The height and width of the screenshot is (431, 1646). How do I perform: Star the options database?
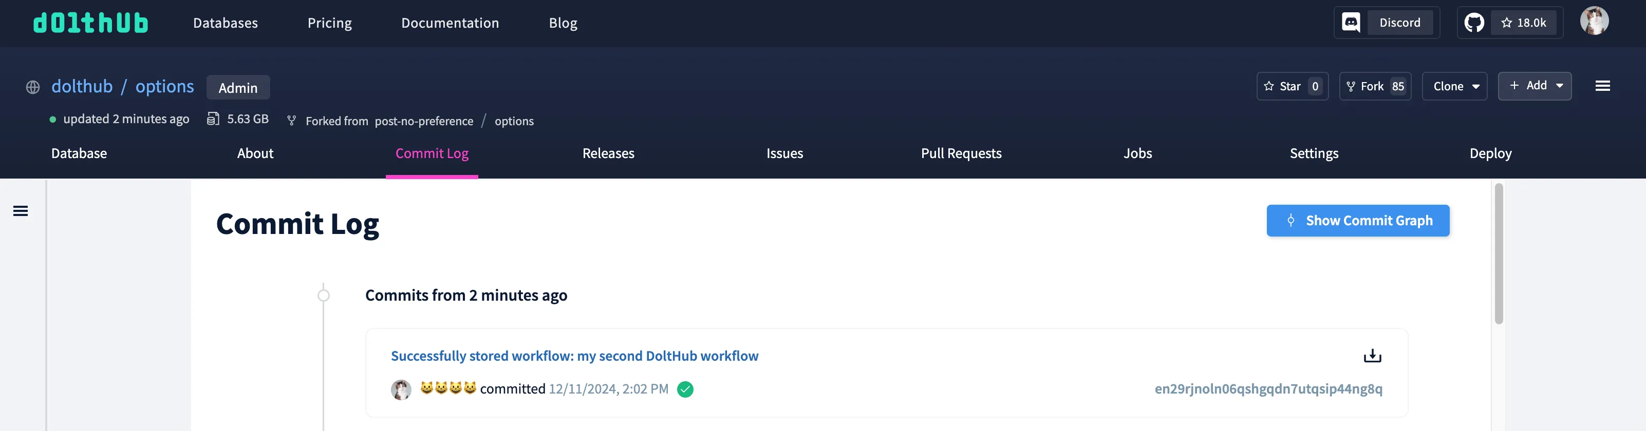click(1292, 86)
